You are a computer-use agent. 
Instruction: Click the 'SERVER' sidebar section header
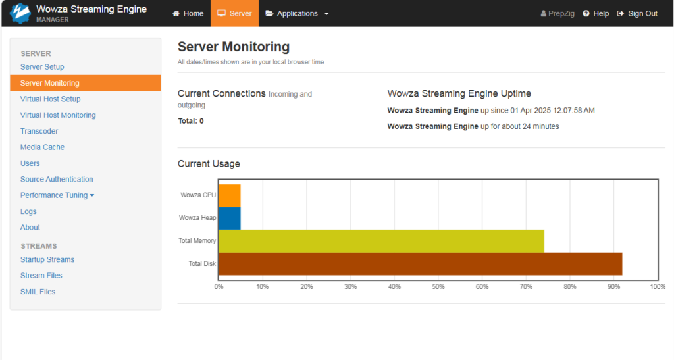(36, 54)
